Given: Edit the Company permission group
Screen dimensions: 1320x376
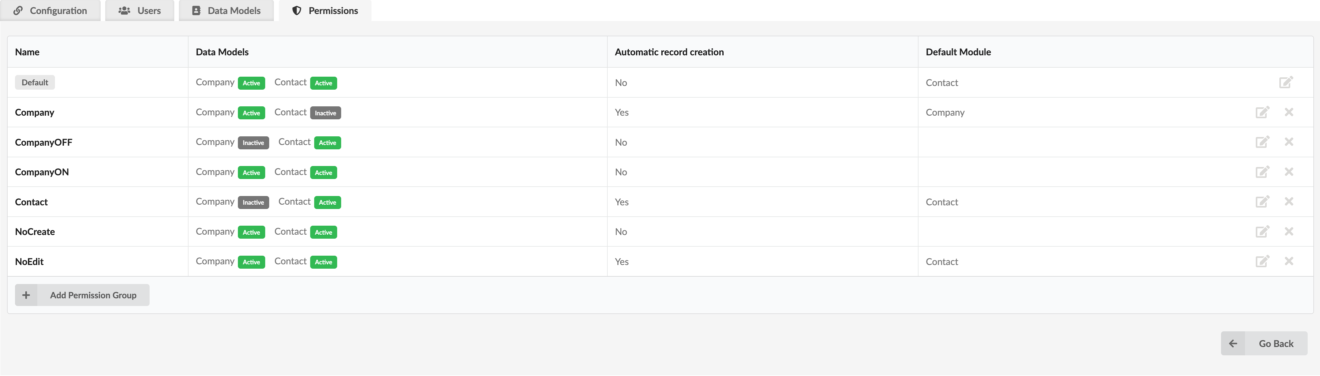Looking at the screenshot, I should pyautogui.click(x=1262, y=112).
